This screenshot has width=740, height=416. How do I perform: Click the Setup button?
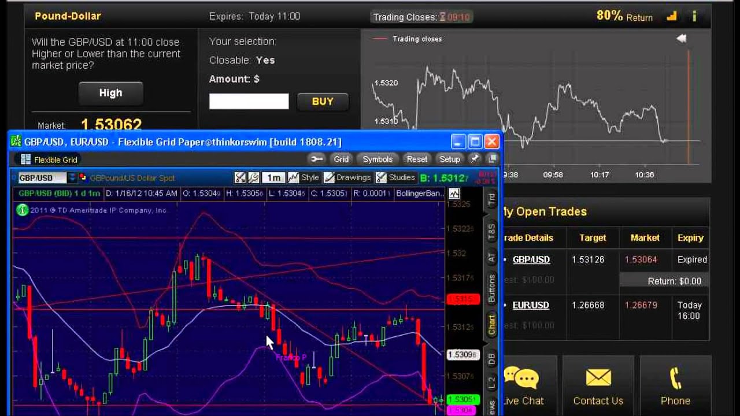pos(450,159)
